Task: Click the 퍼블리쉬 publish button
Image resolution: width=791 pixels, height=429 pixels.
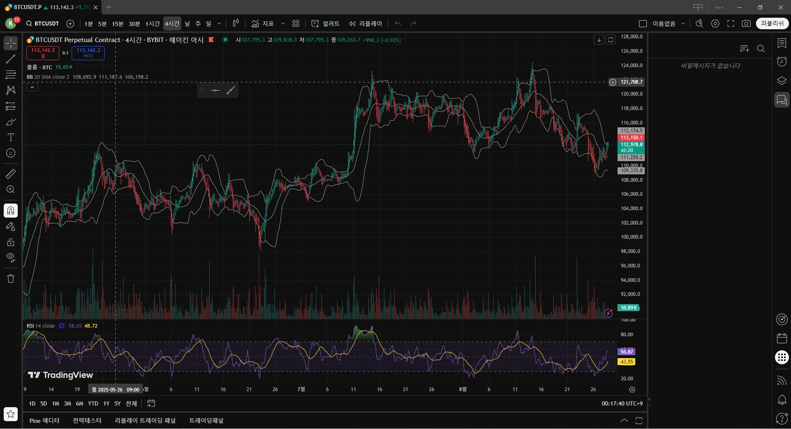Action: [772, 23]
